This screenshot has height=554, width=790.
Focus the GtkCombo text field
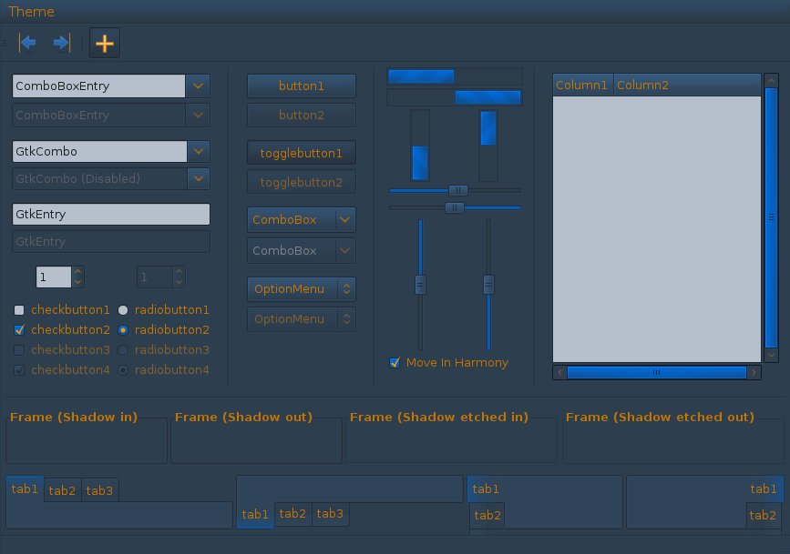[99, 151]
